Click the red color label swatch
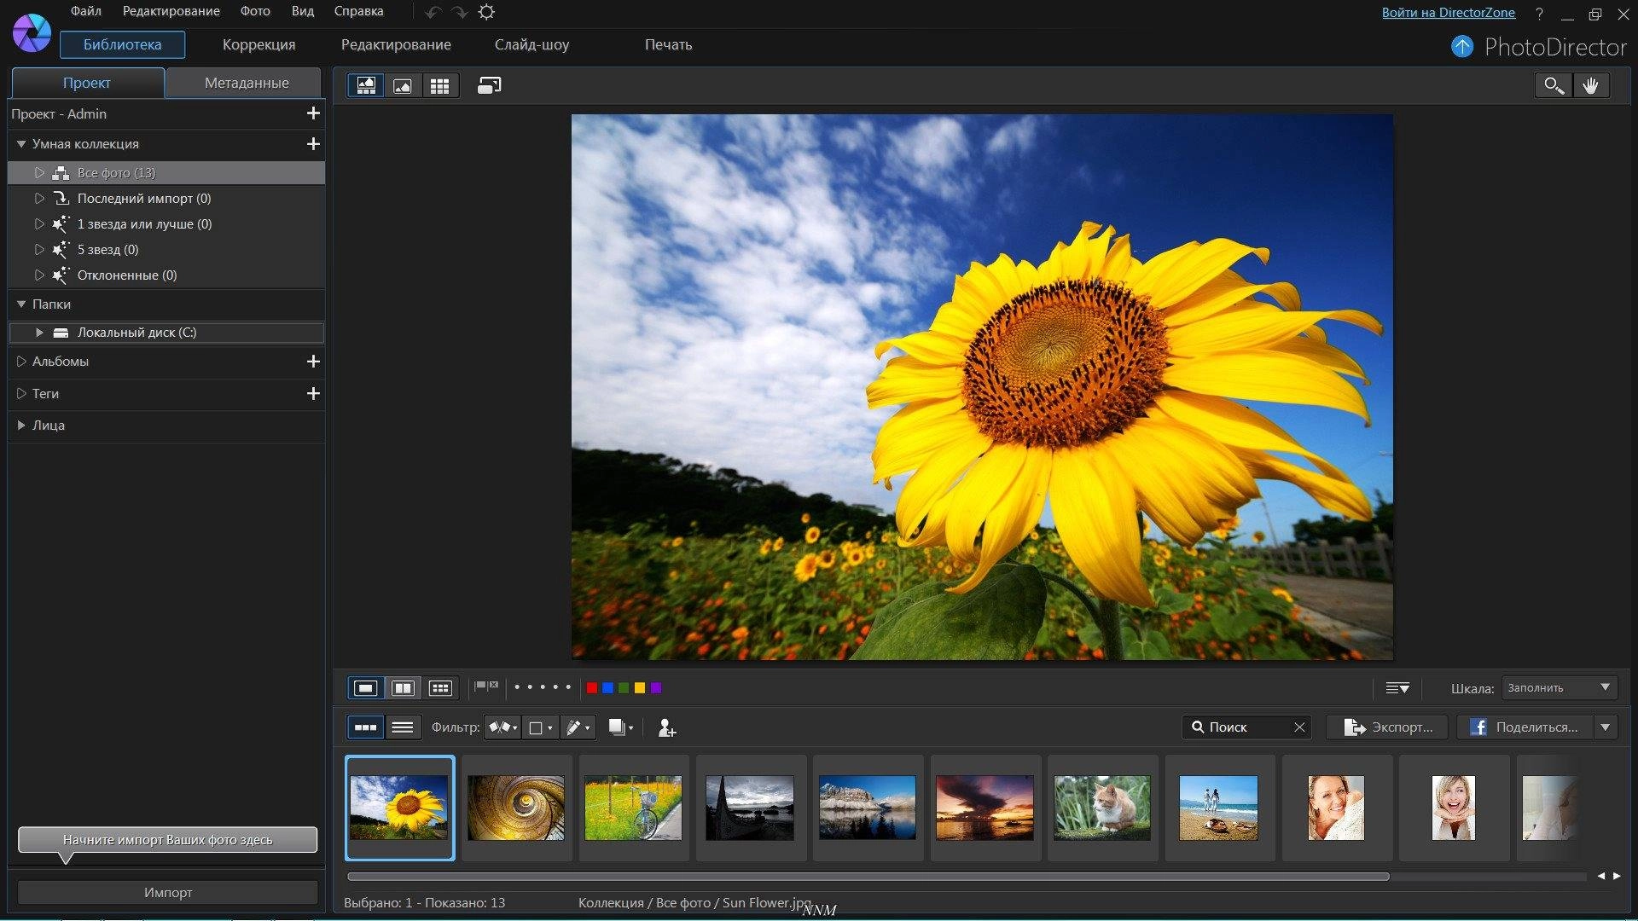 pyautogui.click(x=591, y=688)
